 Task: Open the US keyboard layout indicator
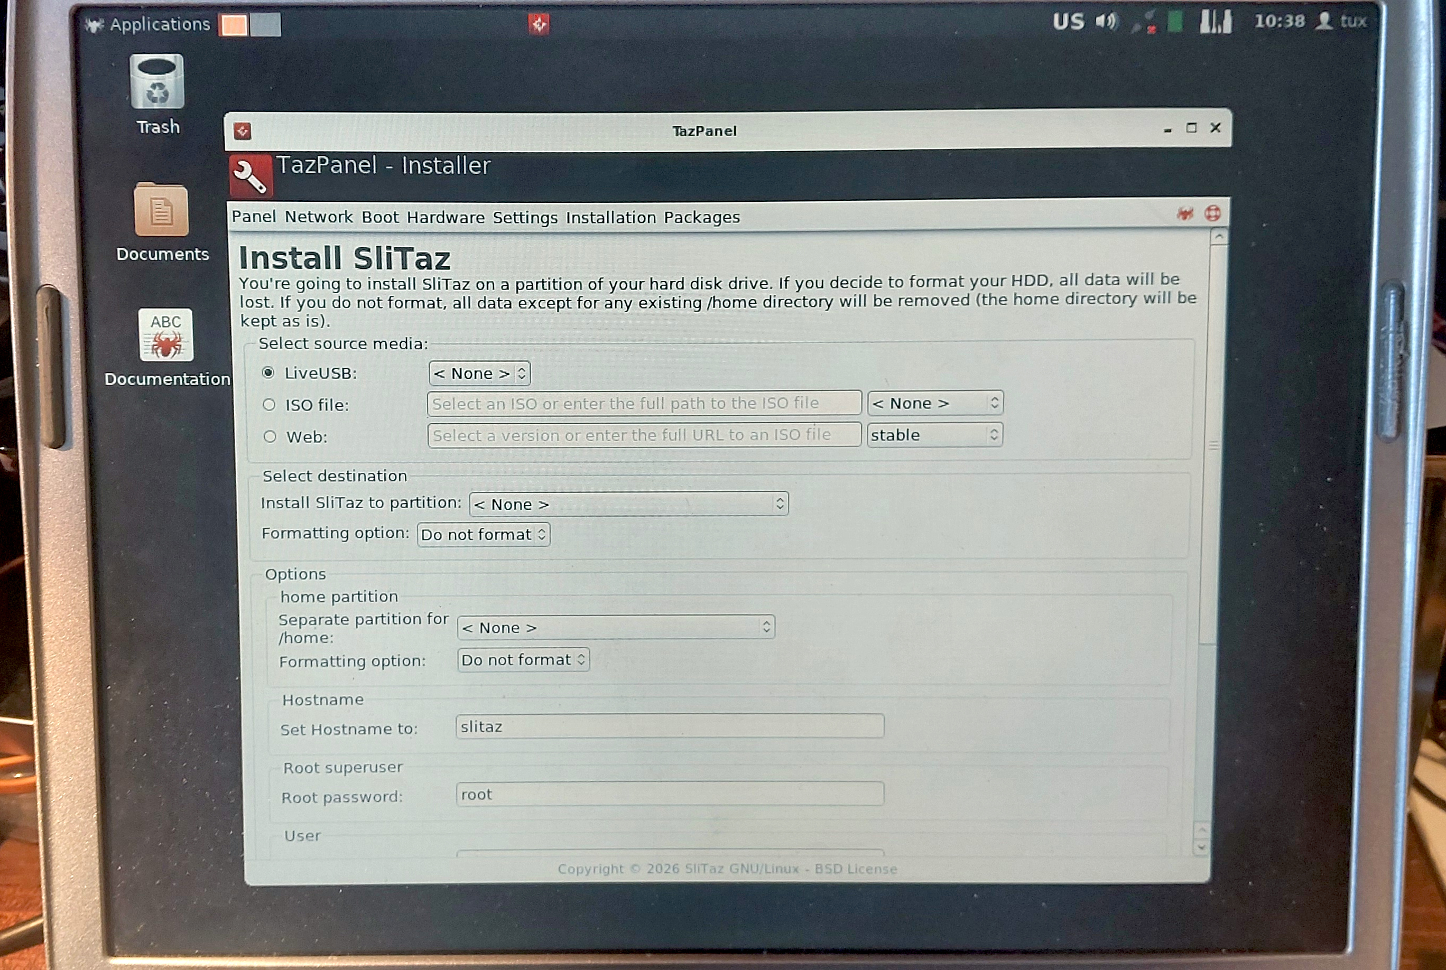(x=1069, y=22)
